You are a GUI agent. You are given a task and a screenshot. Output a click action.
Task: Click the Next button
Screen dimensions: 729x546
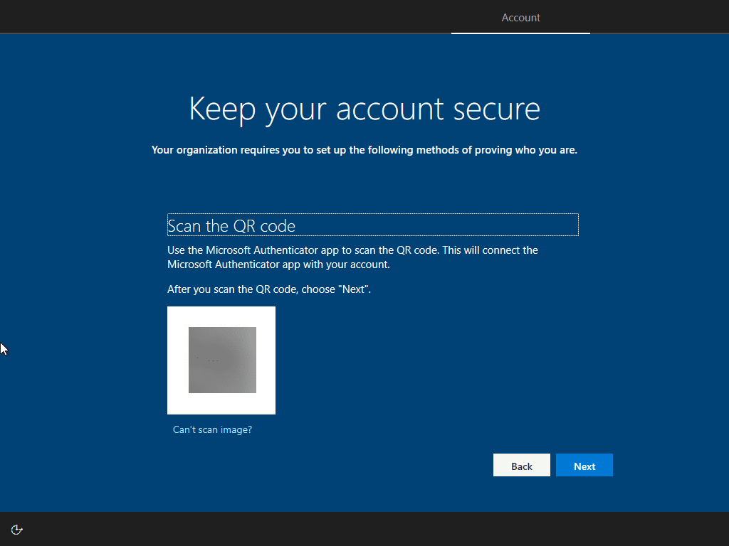tap(584, 465)
